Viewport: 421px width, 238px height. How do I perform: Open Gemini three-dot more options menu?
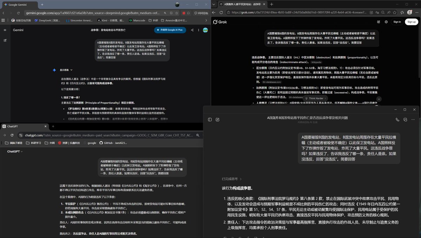tap(199, 30)
